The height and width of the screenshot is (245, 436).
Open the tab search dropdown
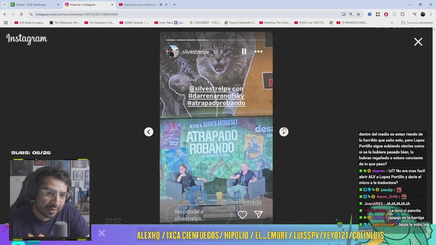(x=4, y=5)
